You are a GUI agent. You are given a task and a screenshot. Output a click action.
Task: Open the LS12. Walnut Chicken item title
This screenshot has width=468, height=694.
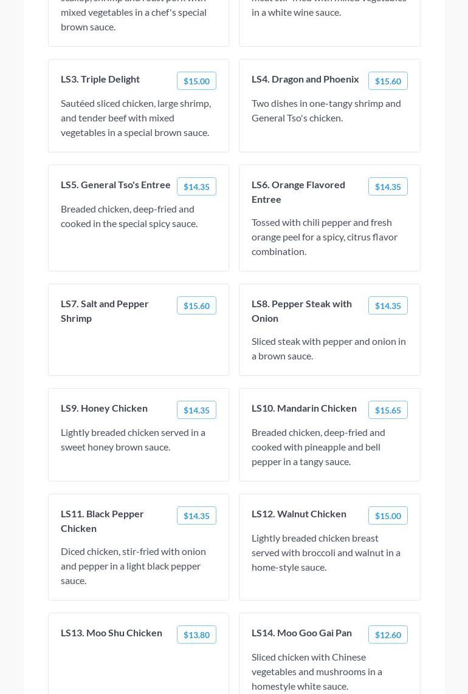[x=299, y=514]
